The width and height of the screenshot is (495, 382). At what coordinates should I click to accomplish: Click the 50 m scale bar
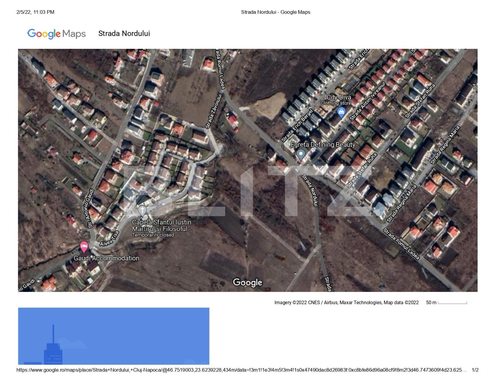(452, 303)
